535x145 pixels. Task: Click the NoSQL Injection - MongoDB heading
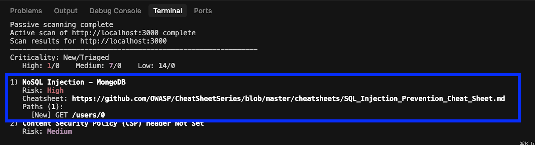pos(74,82)
